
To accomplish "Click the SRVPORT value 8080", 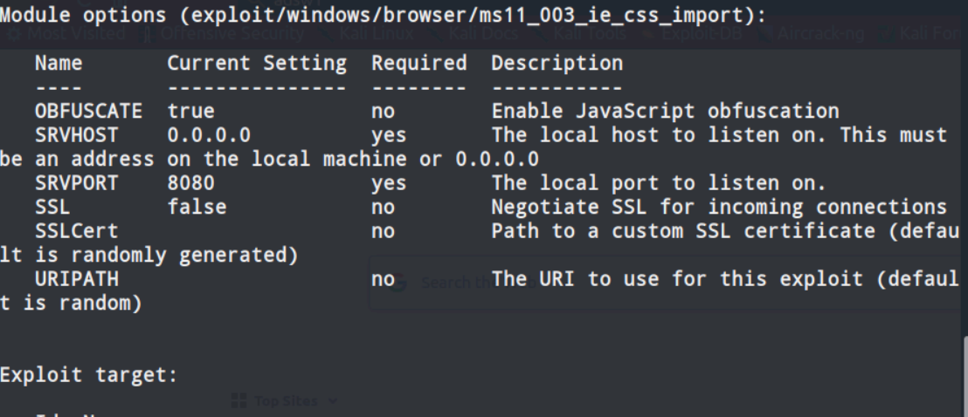I will 190,184.
